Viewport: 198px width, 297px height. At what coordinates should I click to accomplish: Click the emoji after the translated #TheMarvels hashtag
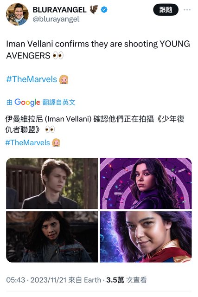56,142
